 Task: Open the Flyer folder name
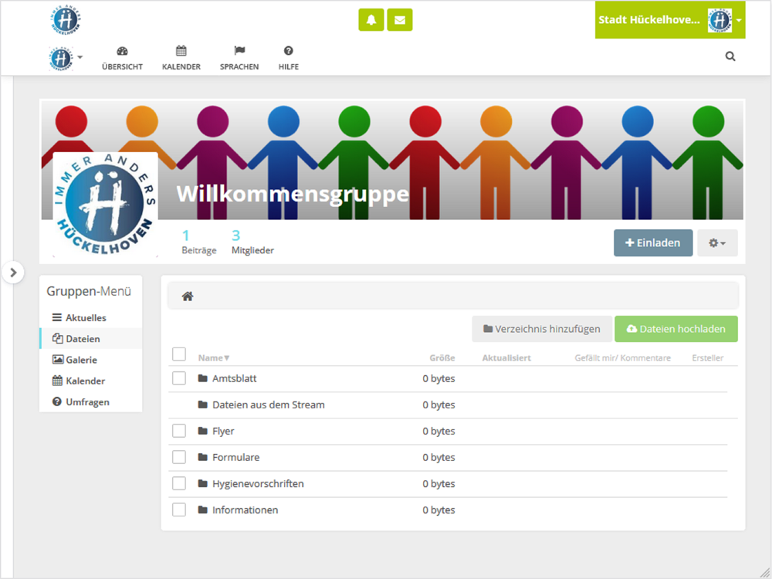(x=223, y=432)
